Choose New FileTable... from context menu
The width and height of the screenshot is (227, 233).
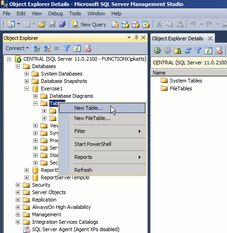tap(102, 118)
